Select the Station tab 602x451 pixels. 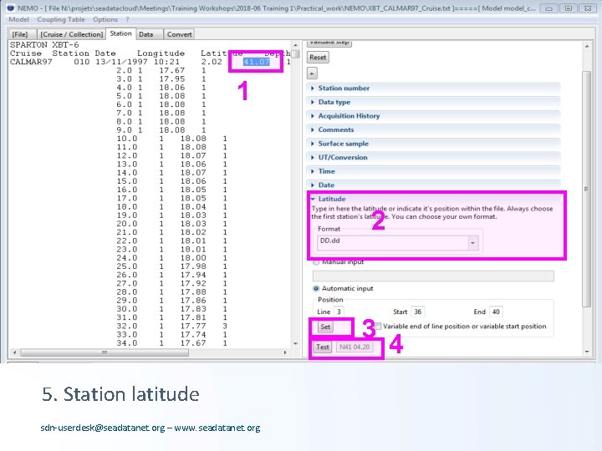pyautogui.click(x=120, y=33)
